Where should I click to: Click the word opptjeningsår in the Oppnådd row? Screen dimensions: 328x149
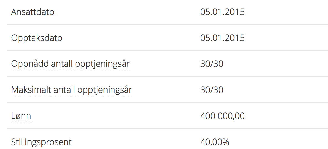[x=103, y=65]
